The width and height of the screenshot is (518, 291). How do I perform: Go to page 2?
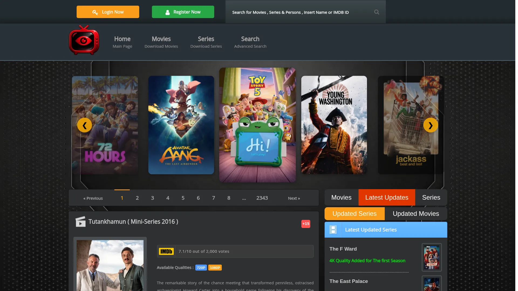(137, 198)
